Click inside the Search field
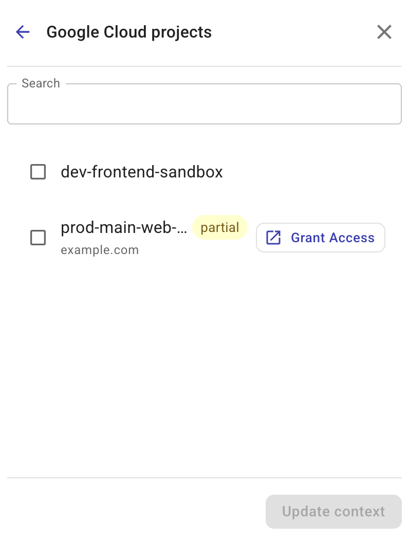 (x=204, y=104)
